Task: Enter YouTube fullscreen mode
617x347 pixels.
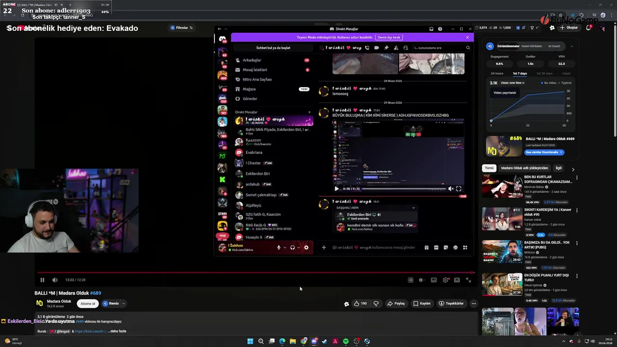Action: (x=468, y=280)
